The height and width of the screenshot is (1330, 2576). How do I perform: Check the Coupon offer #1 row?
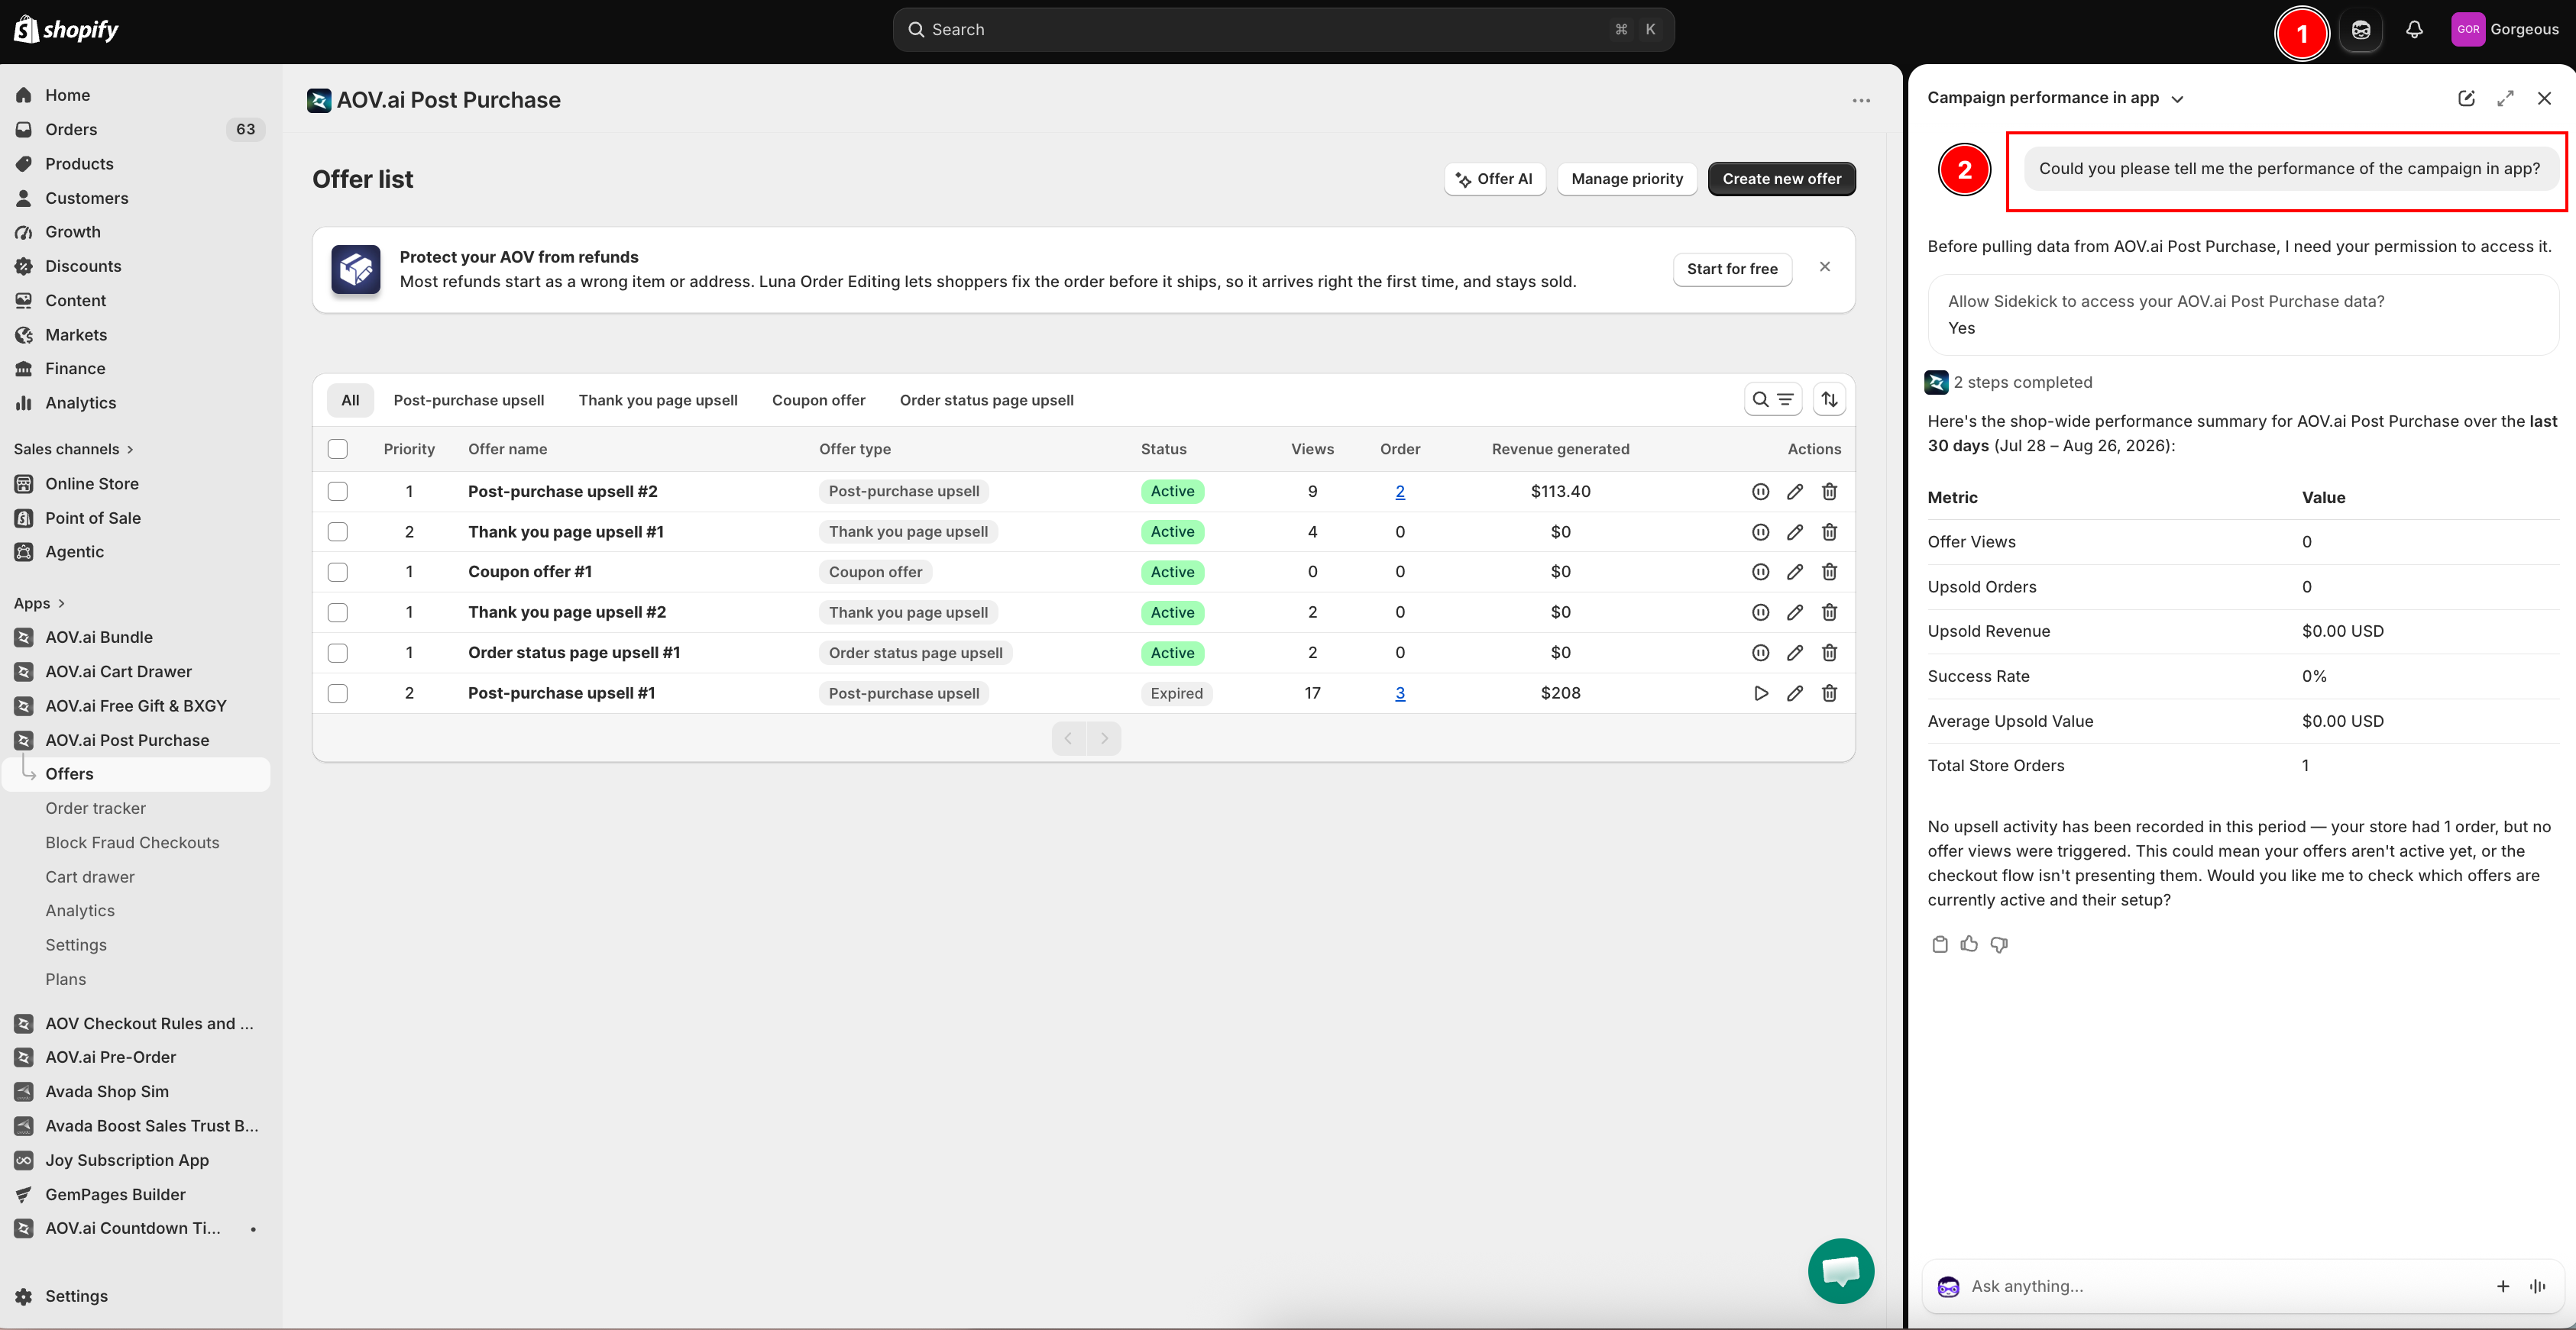pos(338,572)
